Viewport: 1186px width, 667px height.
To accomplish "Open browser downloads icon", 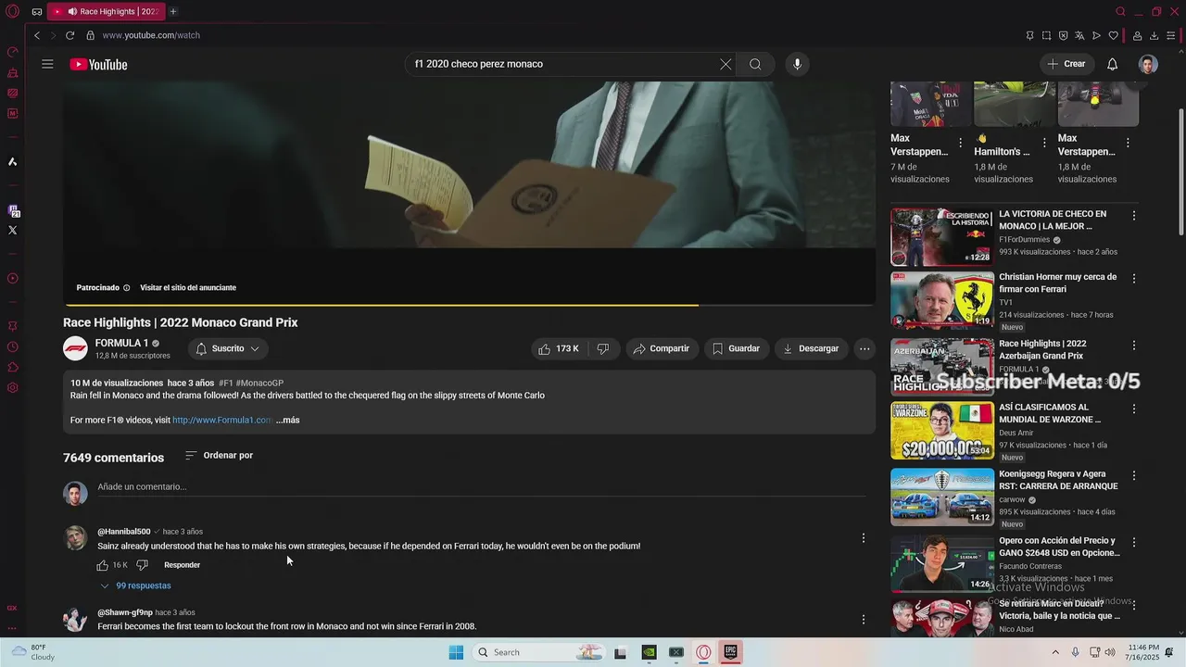I will (x=1154, y=35).
